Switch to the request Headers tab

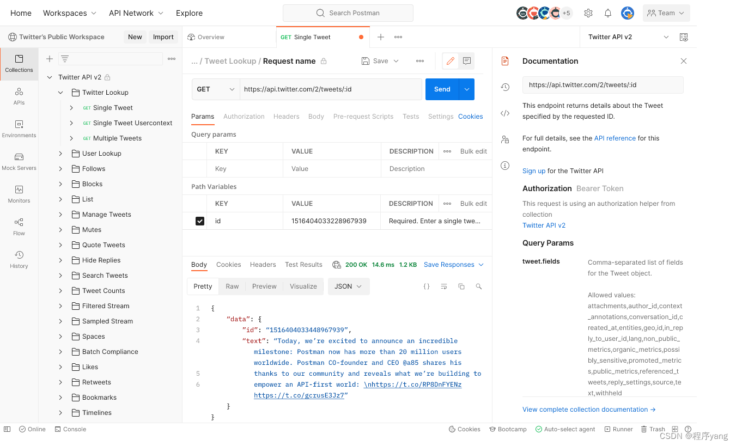click(287, 117)
